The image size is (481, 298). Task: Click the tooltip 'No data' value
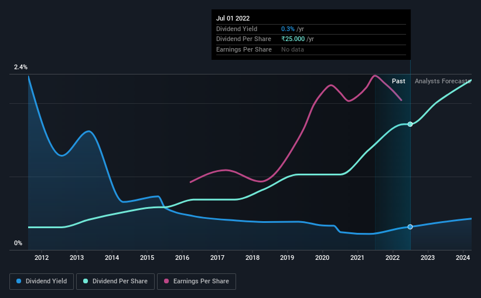coord(293,49)
